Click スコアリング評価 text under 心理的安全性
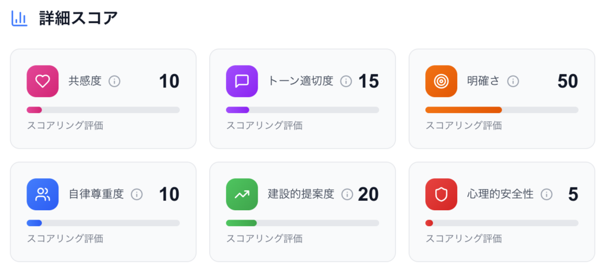This screenshot has height=272, width=604. [x=464, y=239]
